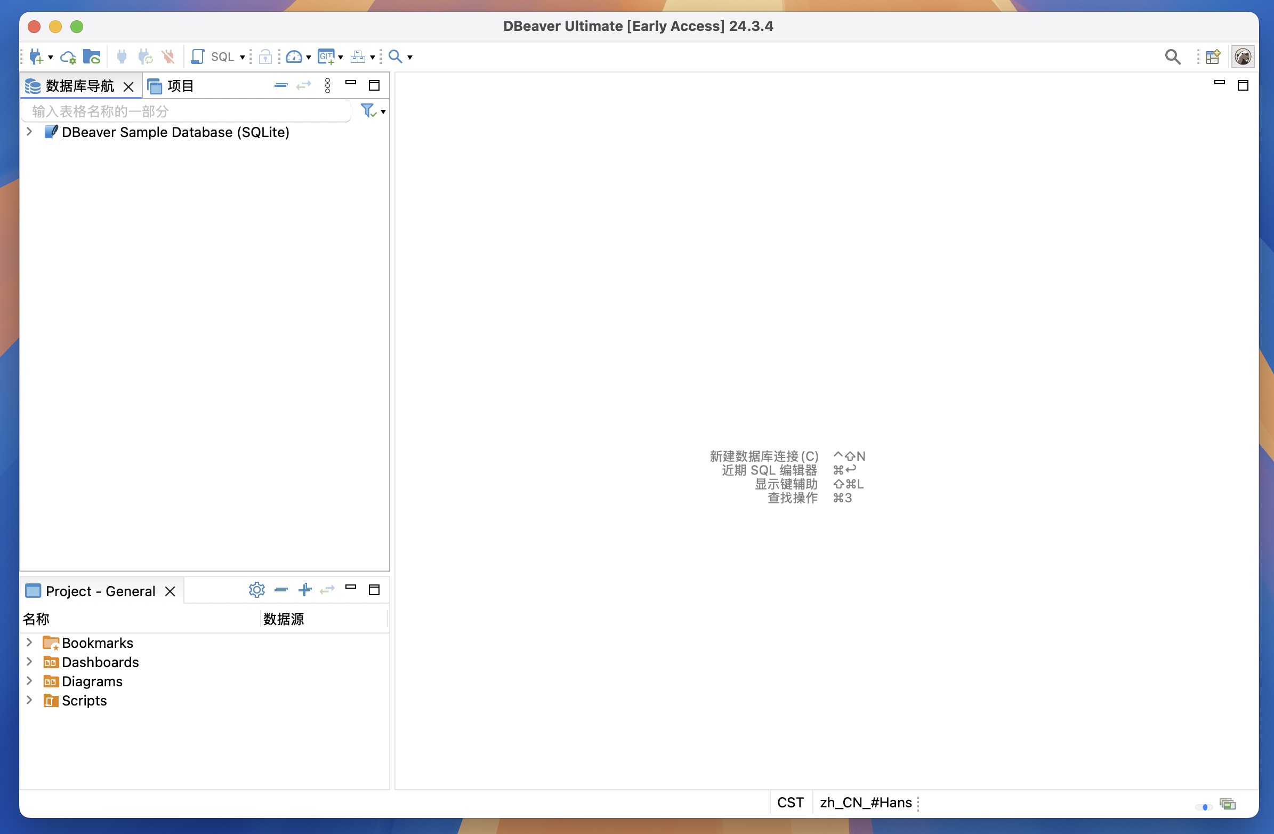Open the search dropdown arrow
This screenshot has height=834, width=1274.
pos(410,57)
